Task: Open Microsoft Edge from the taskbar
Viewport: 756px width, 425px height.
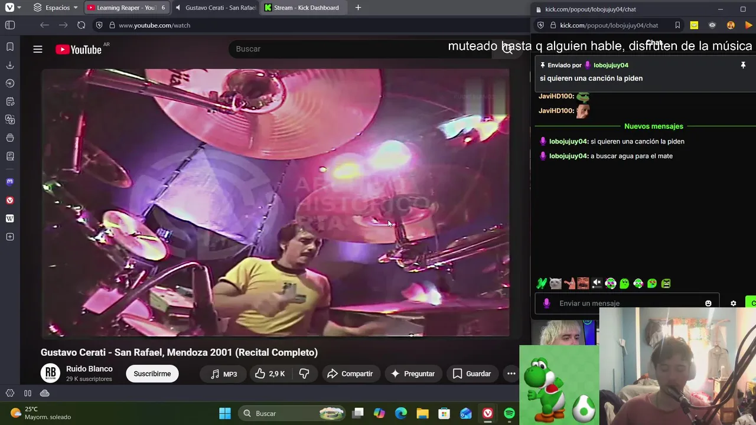Action: pyautogui.click(x=401, y=413)
